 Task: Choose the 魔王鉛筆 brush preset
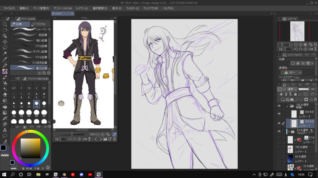30,68
